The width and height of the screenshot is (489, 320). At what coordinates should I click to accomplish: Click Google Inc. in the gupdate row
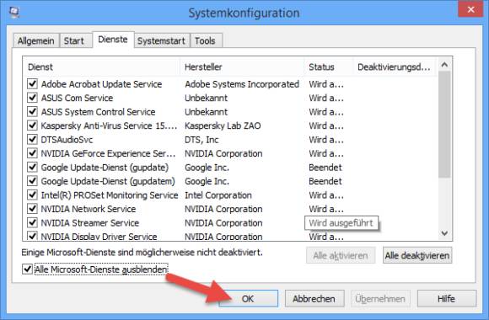tap(207, 168)
